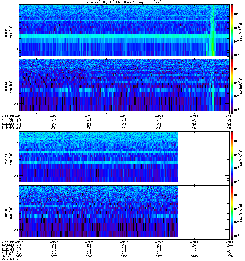Click the "0.1" frequency tick on THC B-parallel axis
Image resolution: width=245 pixels, height=261 pixels.
pyautogui.click(x=16, y=230)
